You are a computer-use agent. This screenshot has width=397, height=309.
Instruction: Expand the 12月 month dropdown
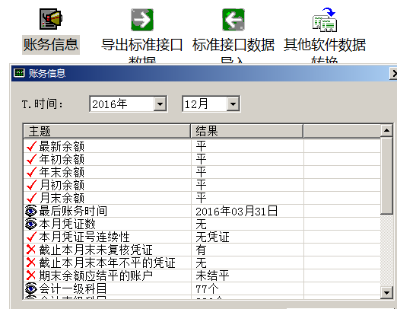coord(233,104)
